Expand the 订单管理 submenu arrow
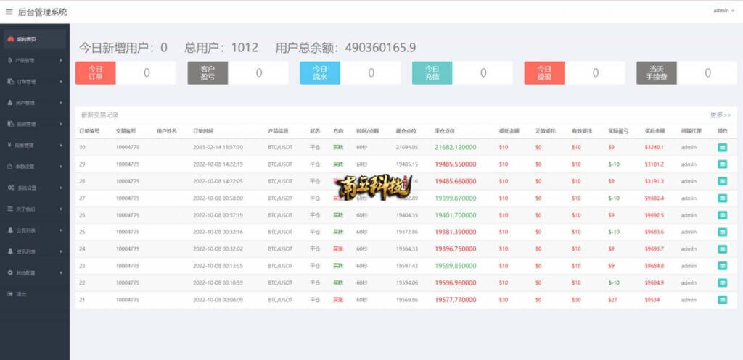The height and width of the screenshot is (360, 743). pyautogui.click(x=61, y=81)
